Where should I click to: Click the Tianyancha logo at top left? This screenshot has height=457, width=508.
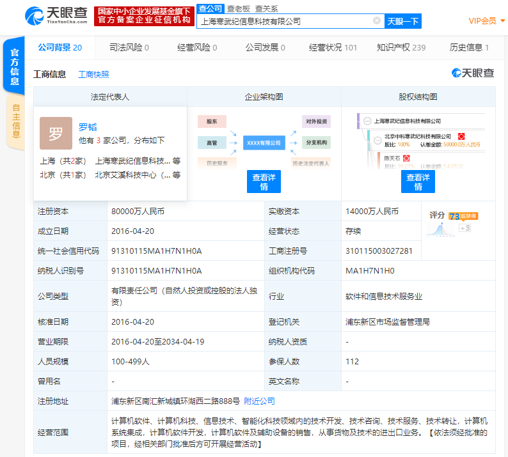56,15
